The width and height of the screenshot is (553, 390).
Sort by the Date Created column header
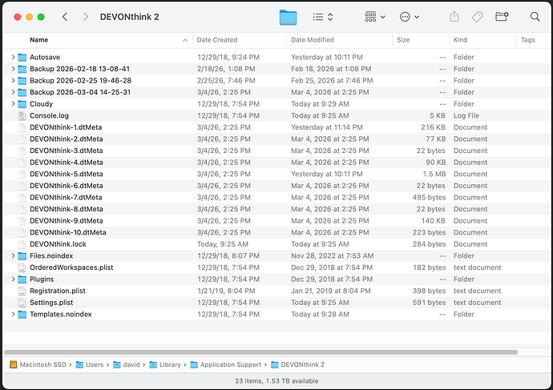217,40
